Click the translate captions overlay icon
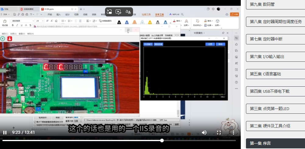This screenshot has height=149, width=305. [x=128, y=12]
